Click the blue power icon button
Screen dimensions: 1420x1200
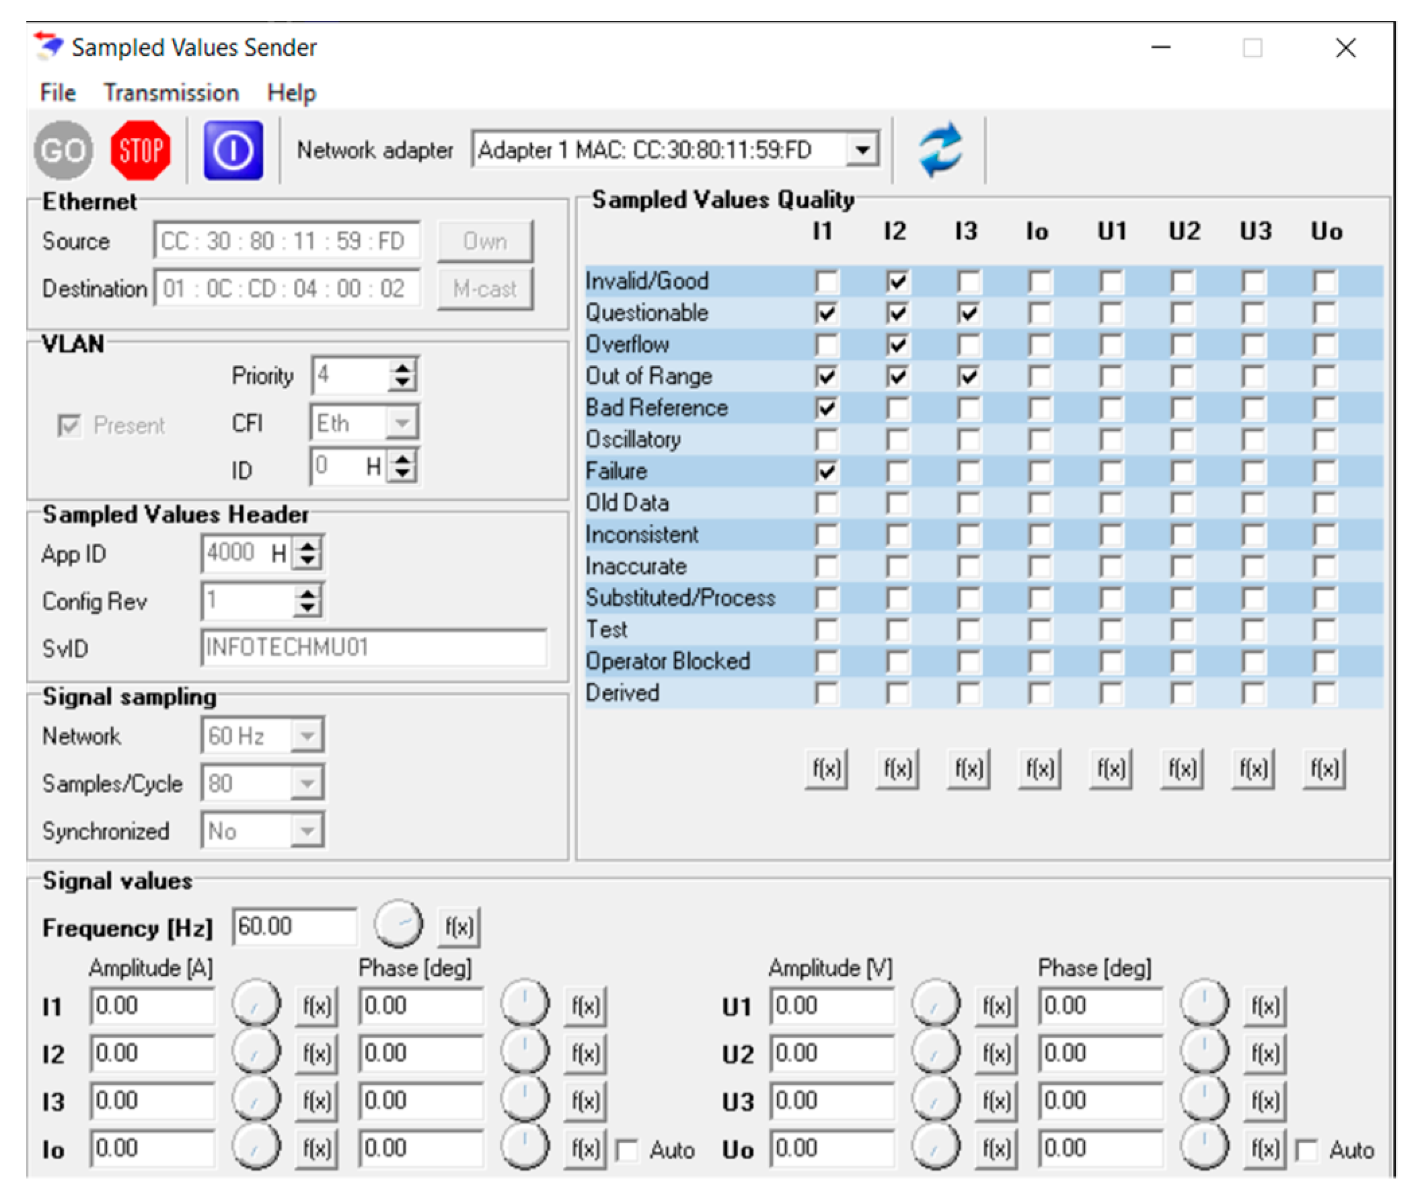pyautogui.click(x=233, y=151)
